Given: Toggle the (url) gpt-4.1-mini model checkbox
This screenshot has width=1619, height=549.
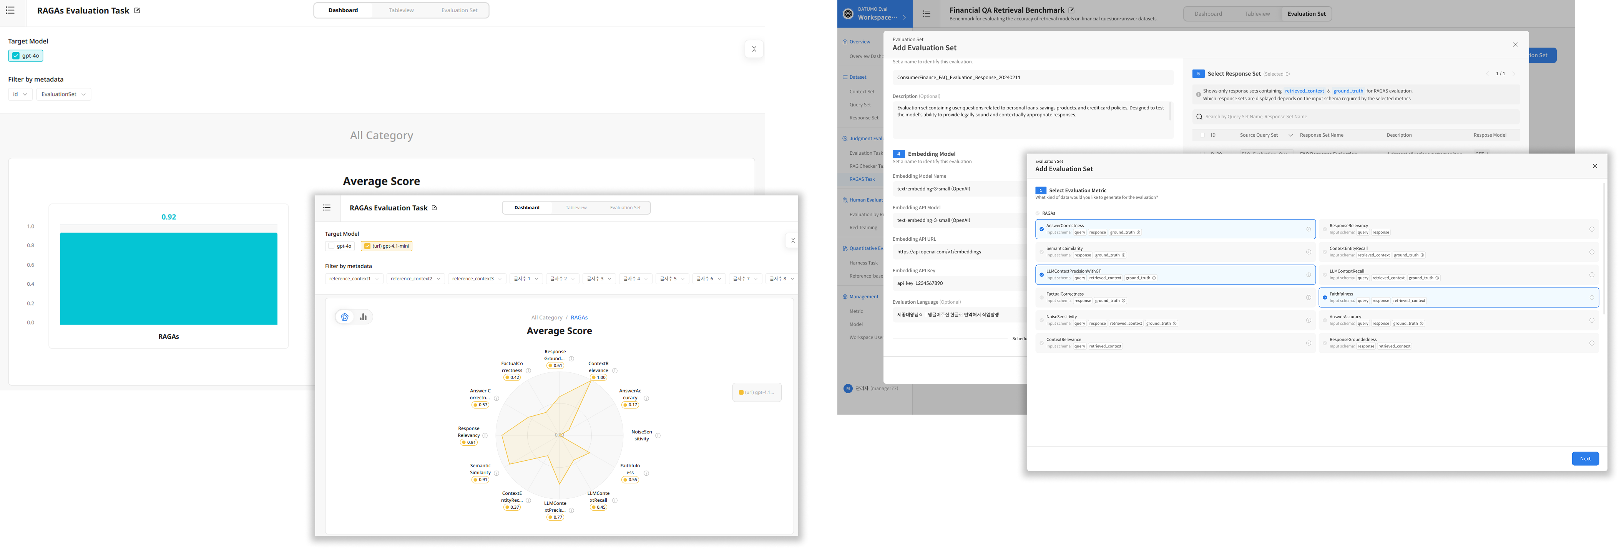Looking at the screenshot, I should [368, 246].
